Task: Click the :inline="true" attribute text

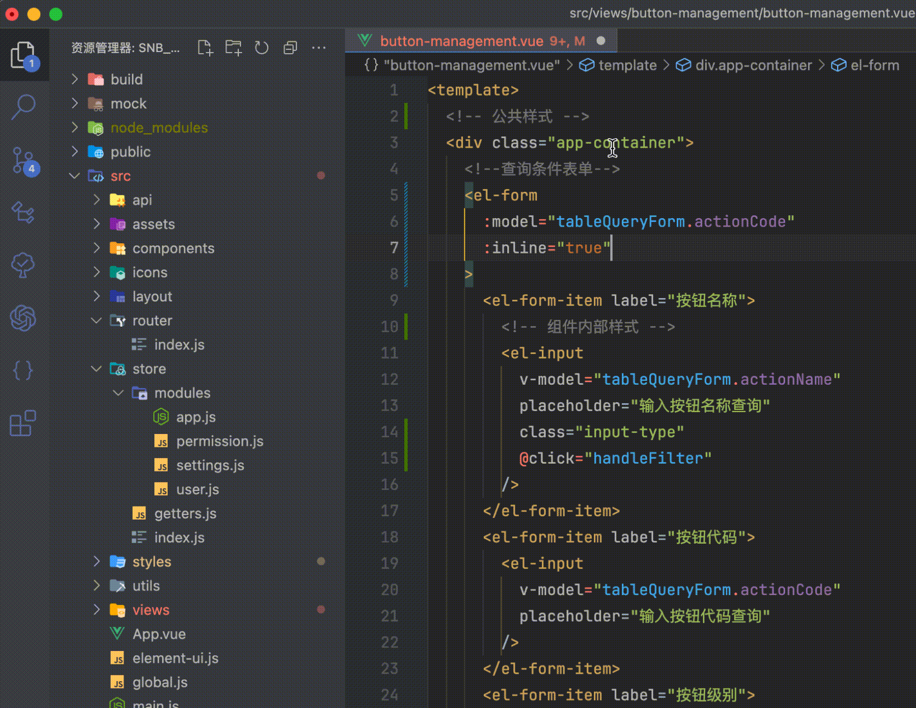Action: [546, 248]
